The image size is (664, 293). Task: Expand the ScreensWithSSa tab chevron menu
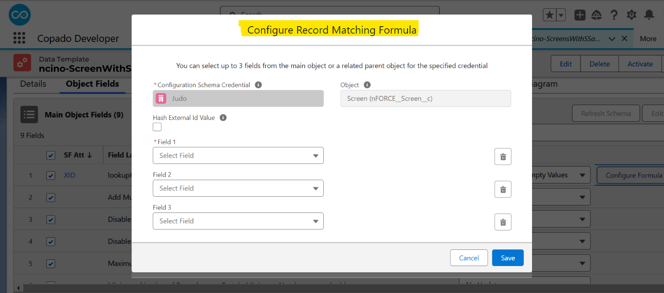tap(612, 39)
